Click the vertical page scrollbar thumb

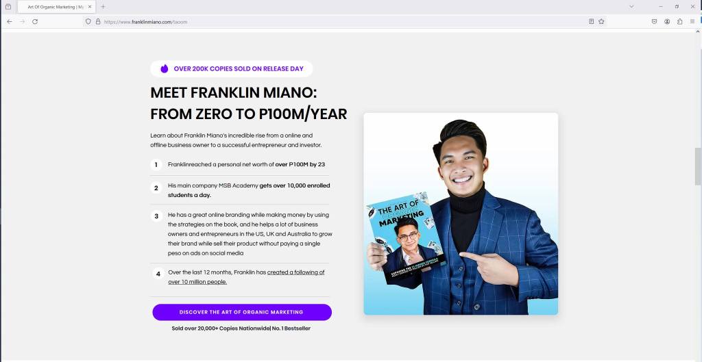(x=698, y=166)
